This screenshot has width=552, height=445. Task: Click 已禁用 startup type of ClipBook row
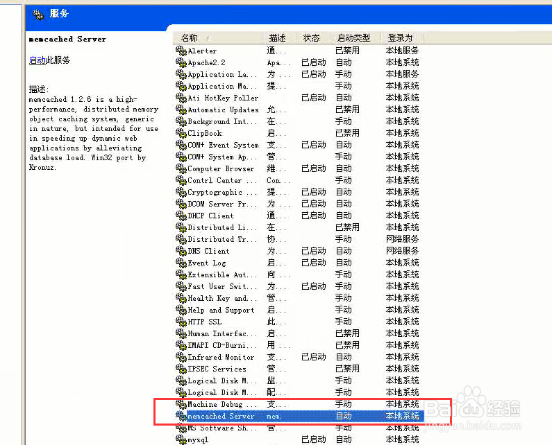coord(347,133)
